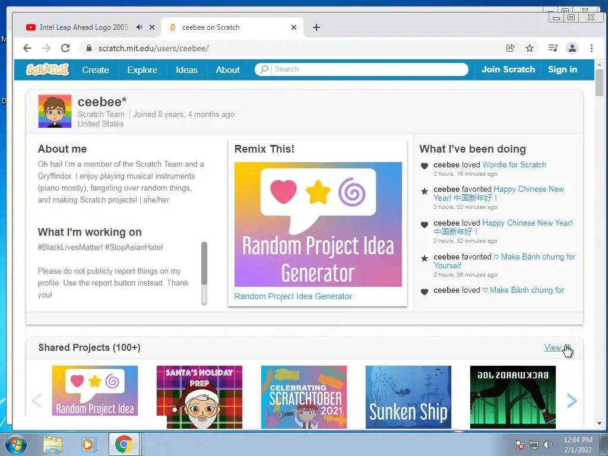Click the Chrome taskbar icon

(123, 444)
